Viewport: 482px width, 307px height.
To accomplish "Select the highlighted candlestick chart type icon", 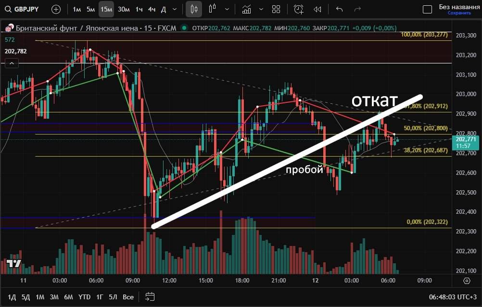I will click(194, 9).
